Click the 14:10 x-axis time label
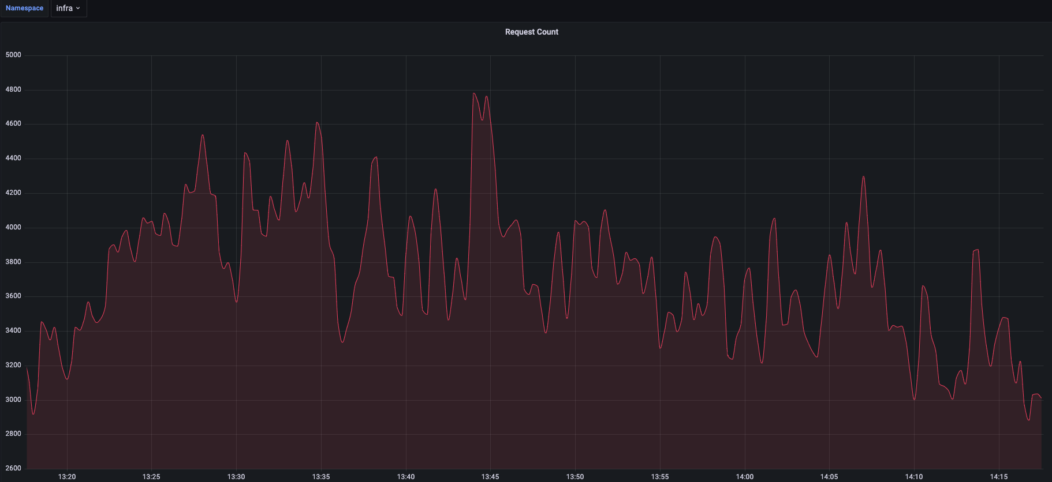This screenshot has height=482, width=1052. pos(914,477)
